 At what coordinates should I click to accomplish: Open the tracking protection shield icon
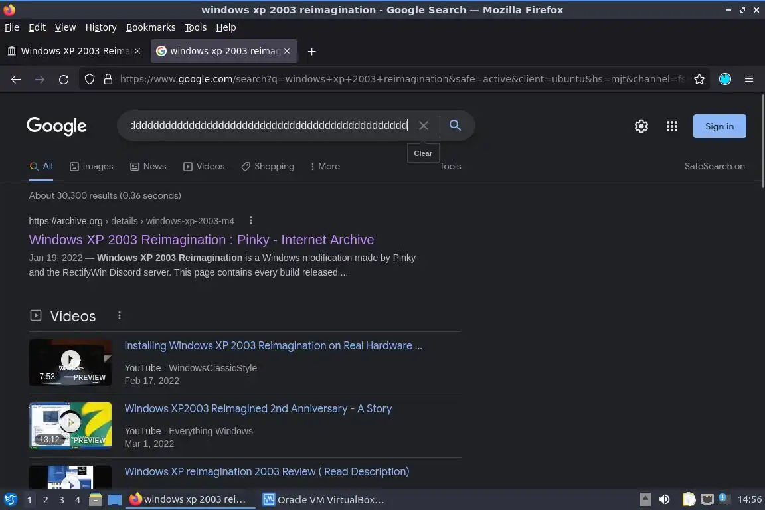(x=89, y=79)
